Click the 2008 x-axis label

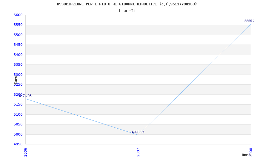click(251, 152)
